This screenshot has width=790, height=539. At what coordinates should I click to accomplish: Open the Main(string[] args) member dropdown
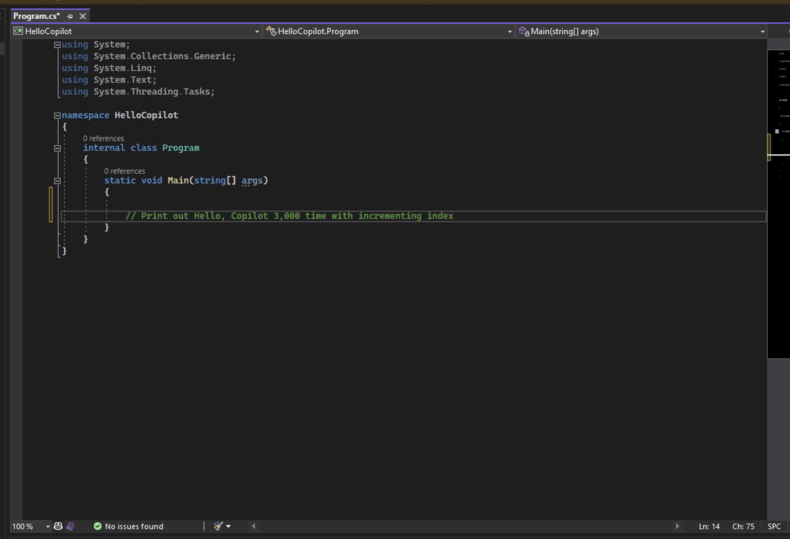click(763, 32)
